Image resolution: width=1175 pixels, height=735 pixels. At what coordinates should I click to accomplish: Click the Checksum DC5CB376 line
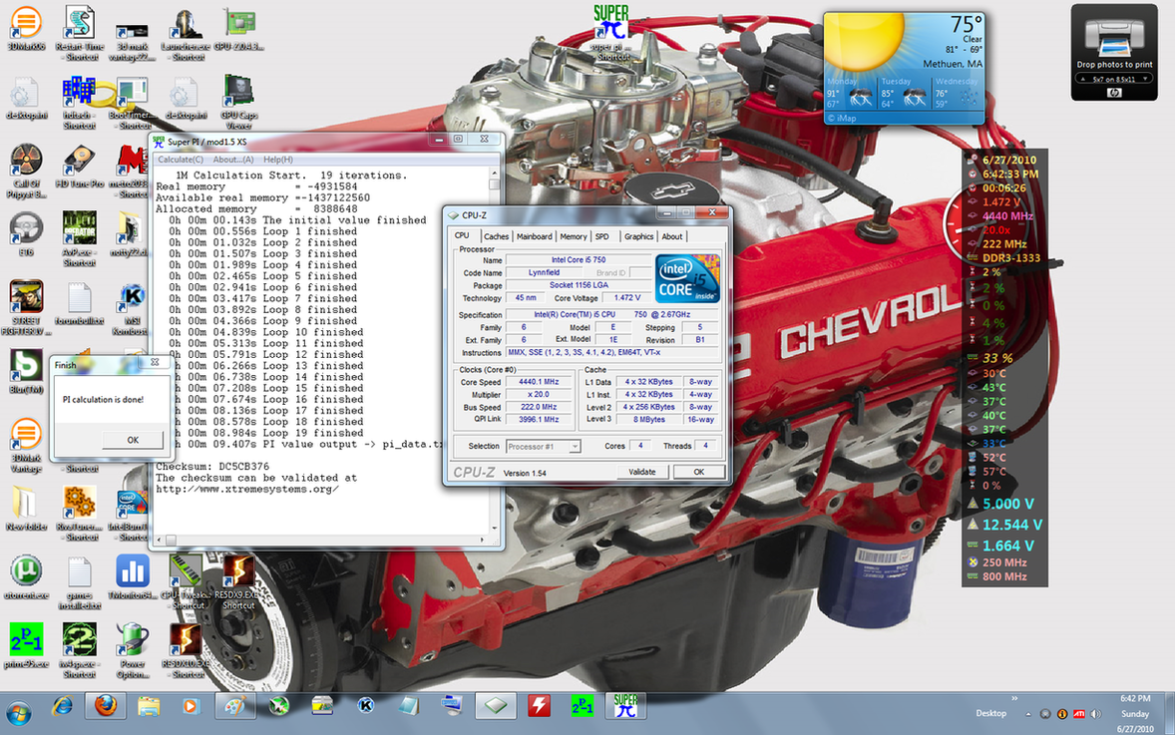(x=212, y=467)
